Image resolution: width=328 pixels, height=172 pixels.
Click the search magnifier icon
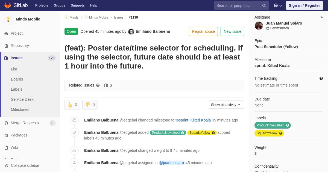click(264, 5)
